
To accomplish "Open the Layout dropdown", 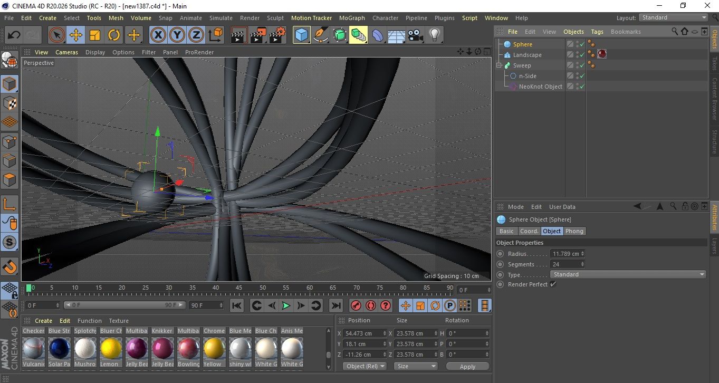I will (x=674, y=17).
